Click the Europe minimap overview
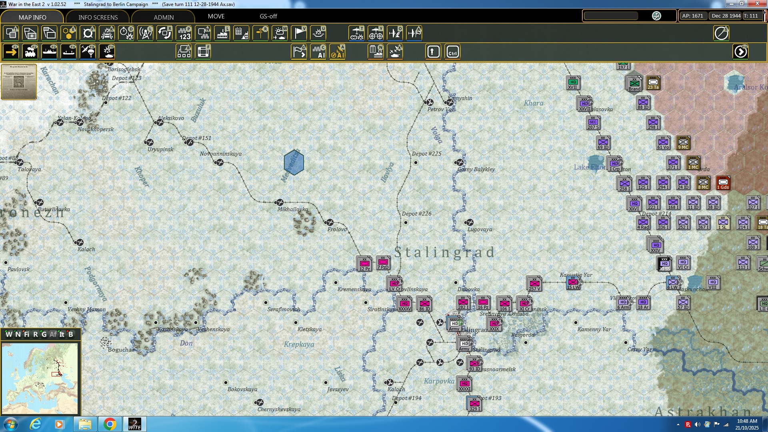Screen dimensions: 768x432 40,378
